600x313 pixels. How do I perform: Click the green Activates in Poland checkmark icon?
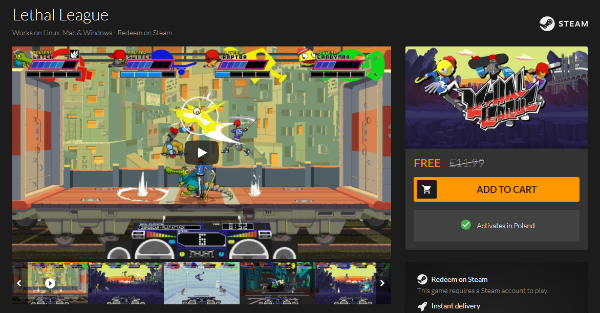tap(465, 225)
